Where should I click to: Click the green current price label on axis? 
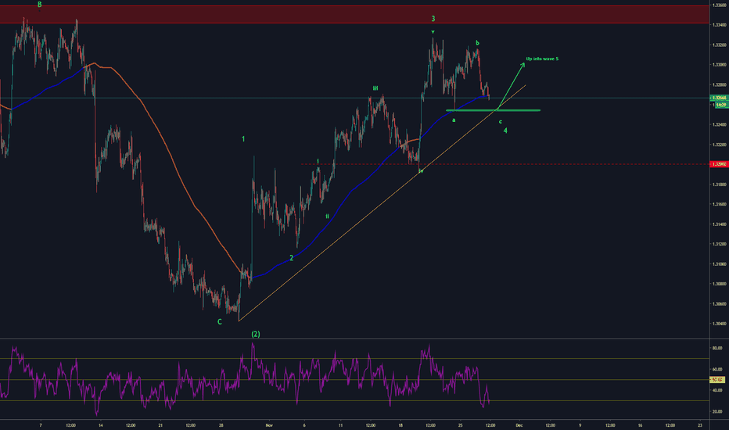tap(716, 99)
